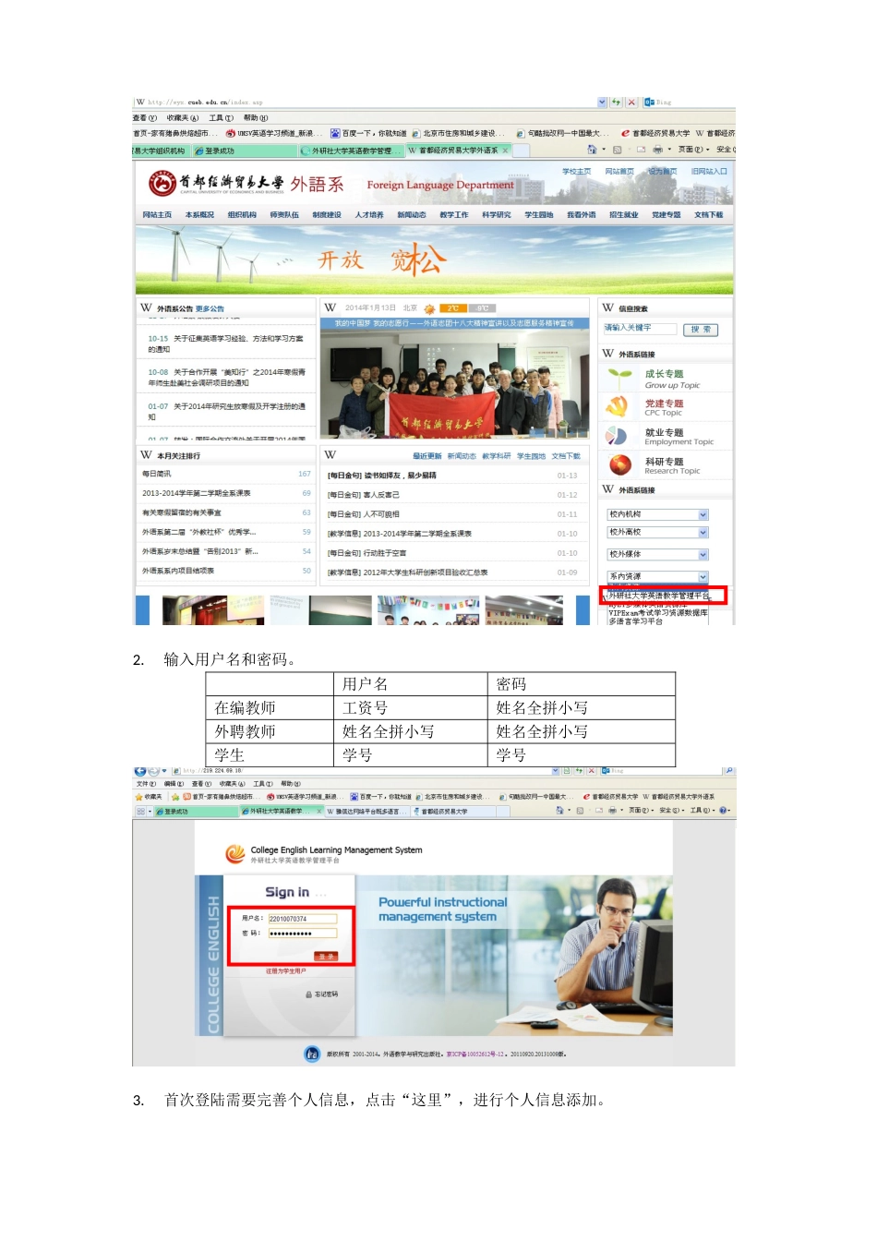Screen dimensions: 877x1241
Task: Click the search magnifier in second browser
Action: (x=729, y=771)
